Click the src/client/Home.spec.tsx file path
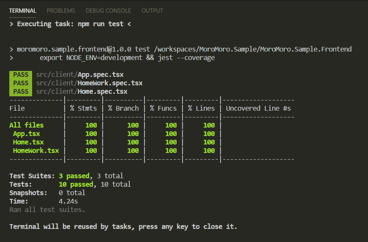 [82, 92]
